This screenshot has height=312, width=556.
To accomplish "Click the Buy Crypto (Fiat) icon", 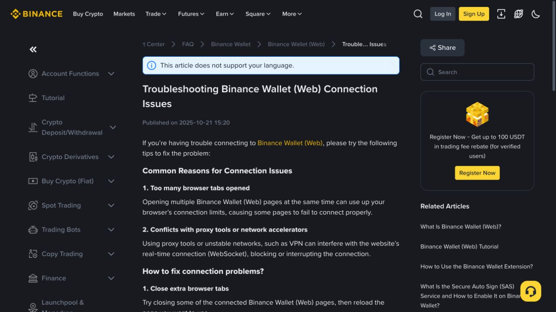I will [x=33, y=181].
